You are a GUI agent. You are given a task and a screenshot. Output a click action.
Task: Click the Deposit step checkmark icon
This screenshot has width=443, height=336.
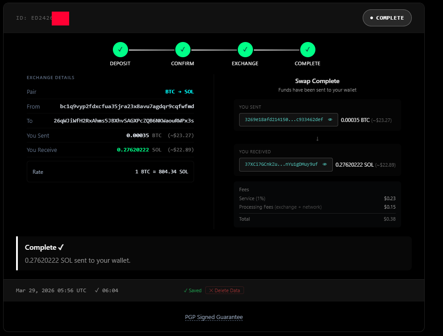(120, 50)
